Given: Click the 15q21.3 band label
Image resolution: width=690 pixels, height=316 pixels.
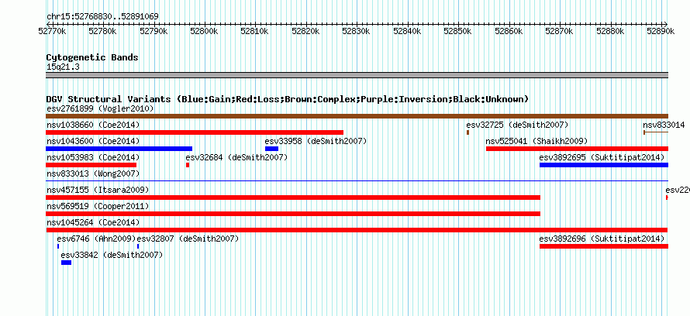Looking at the screenshot, I should pos(63,67).
